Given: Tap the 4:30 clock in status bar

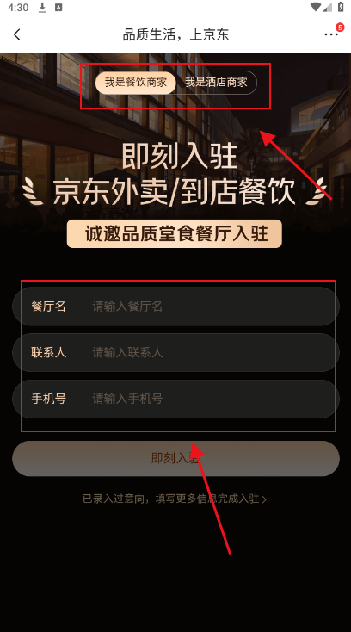Looking at the screenshot, I should [18, 7].
